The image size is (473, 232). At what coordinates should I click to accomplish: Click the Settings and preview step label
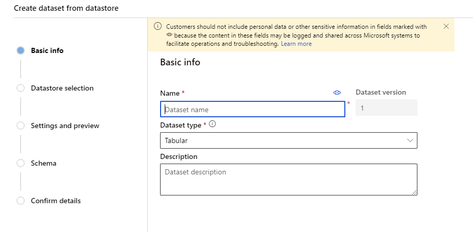point(65,126)
